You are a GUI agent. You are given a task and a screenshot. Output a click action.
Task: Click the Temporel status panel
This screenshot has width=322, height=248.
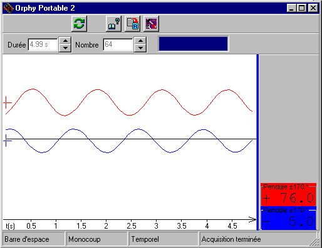click(164, 239)
